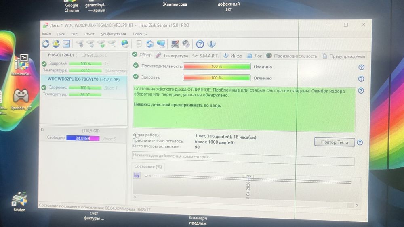Click the Здоровье 100 % bar in overview
The width and height of the screenshot is (404, 227).
point(217,78)
